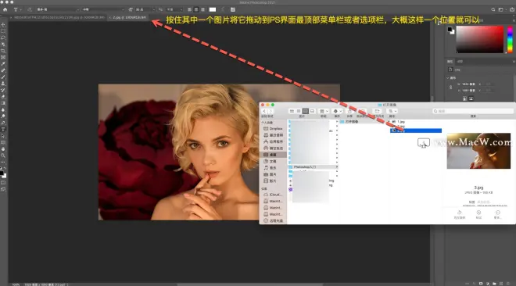This screenshot has height=286, width=516.
Task: Select the Gradient tool
Action: coord(3,103)
